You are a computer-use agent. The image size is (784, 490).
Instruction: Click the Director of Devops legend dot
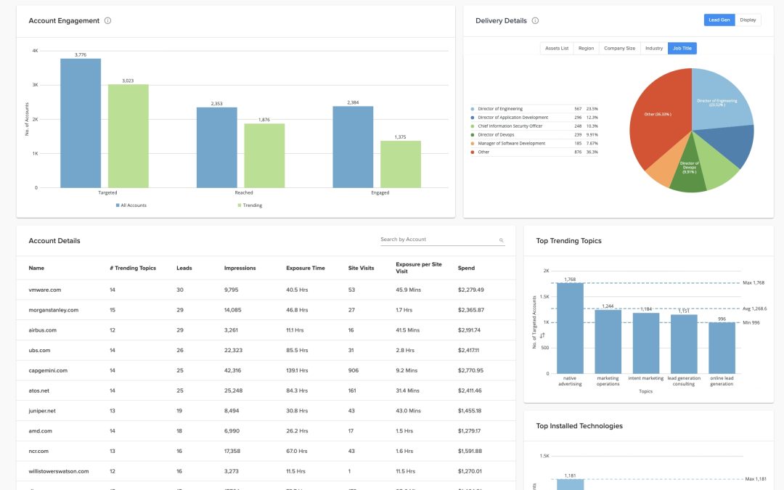[472, 134]
